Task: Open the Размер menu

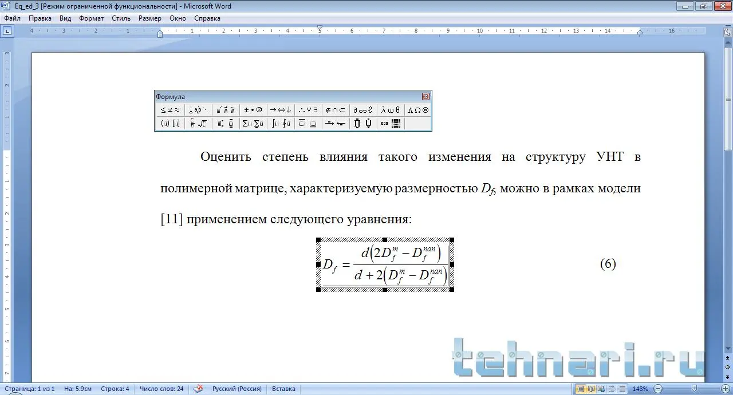Action: (x=150, y=18)
